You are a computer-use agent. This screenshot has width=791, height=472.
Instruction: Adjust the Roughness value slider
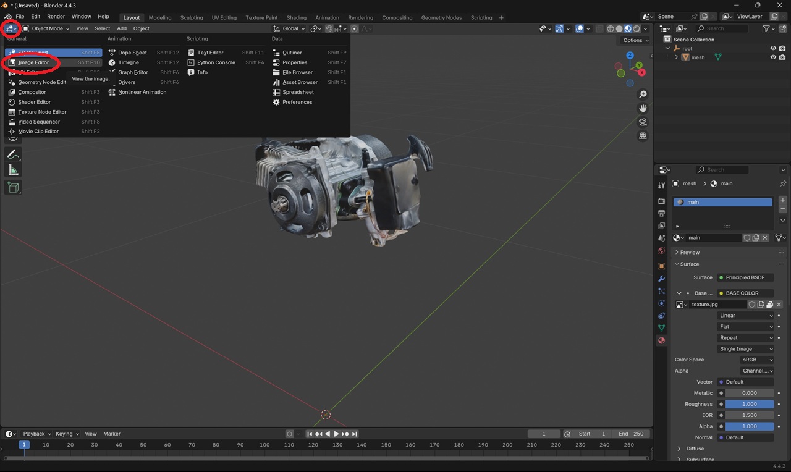749,404
